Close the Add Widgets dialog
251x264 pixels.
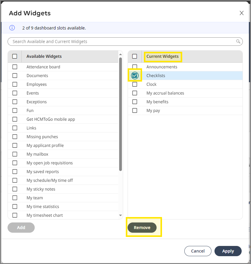[242, 13]
